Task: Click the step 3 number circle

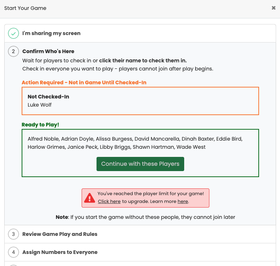Action: pyautogui.click(x=13, y=234)
